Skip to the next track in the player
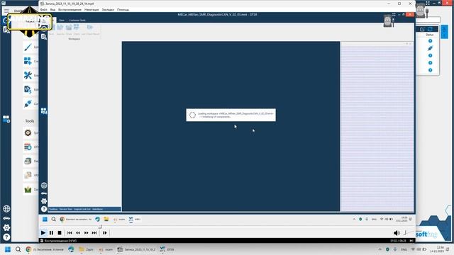454x255 pixels. click(94, 233)
